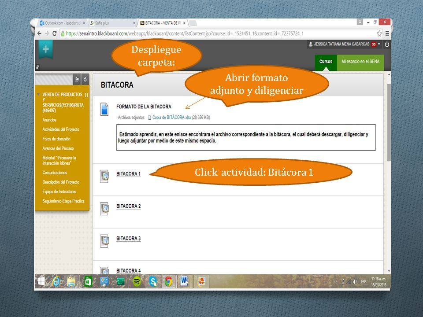Click the Venta de Productos y Servicios course title
This screenshot has height=317, width=423.
point(63,103)
